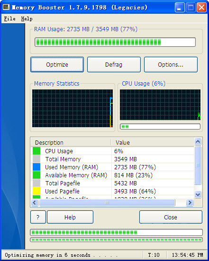Start memory optimization with Optimize button
This screenshot has width=209, height=261.
coord(57,65)
